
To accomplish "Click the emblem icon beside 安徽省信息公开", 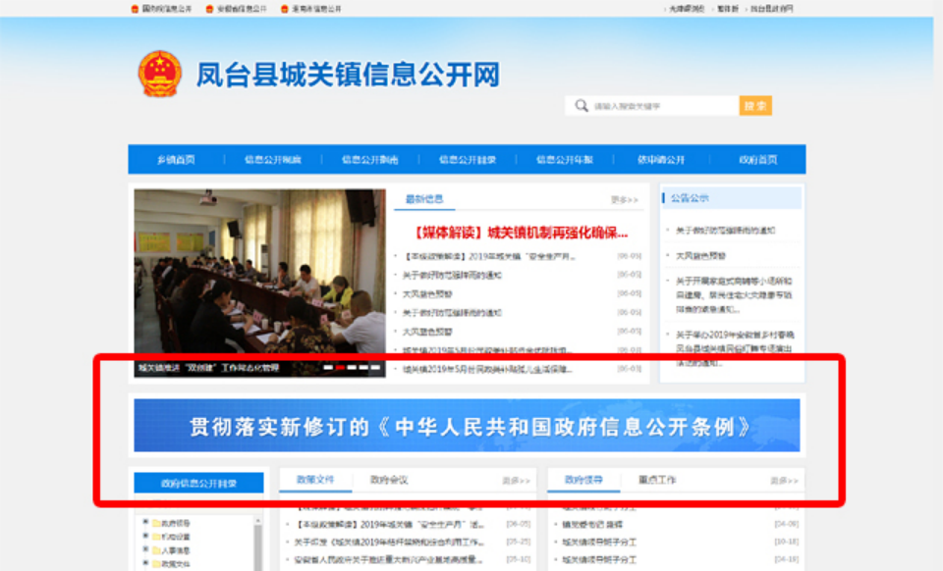I will point(209,9).
